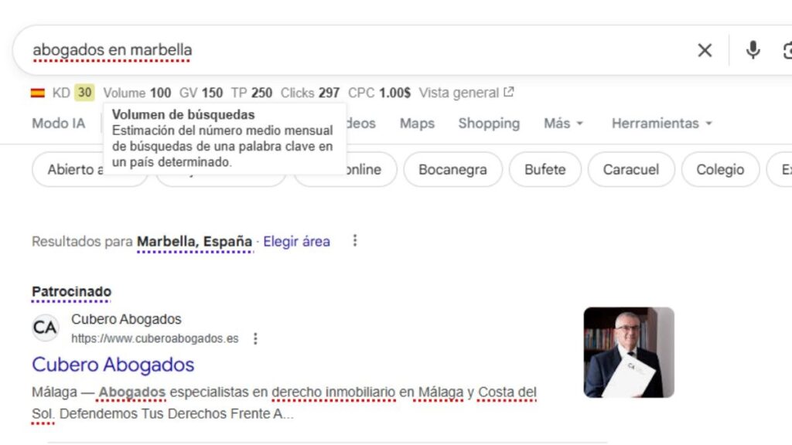Click the CA logo favicon
This screenshot has height=445, width=792.
[x=45, y=328]
